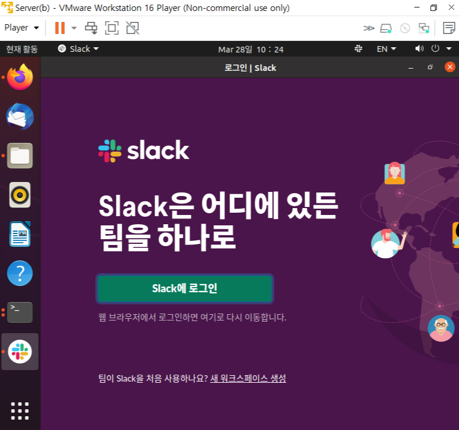Viewport: 459px width, 430px height.
Task: Click the window title 로그인 | Slack
Action: (250, 68)
